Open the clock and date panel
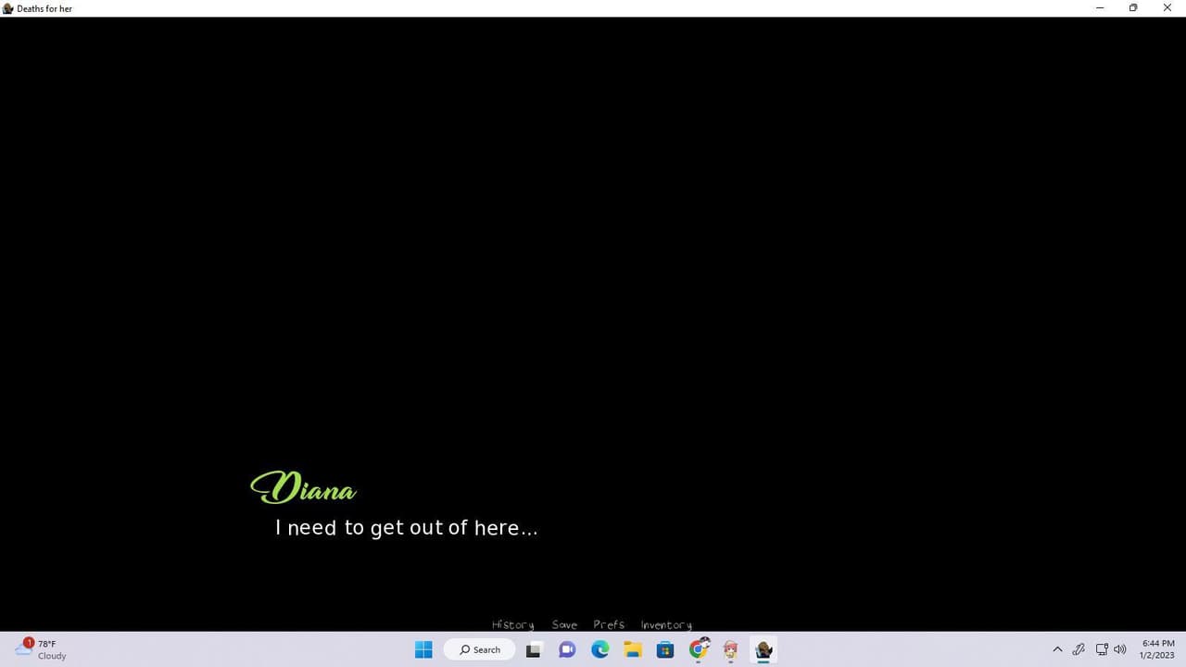 (x=1158, y=649)
